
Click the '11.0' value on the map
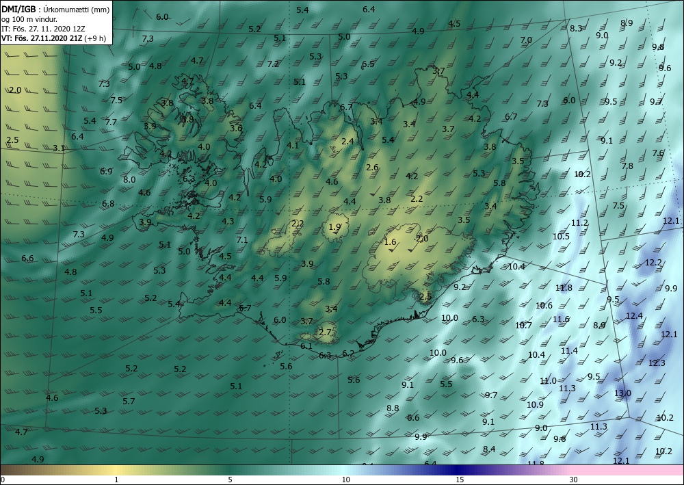point(548,381)
